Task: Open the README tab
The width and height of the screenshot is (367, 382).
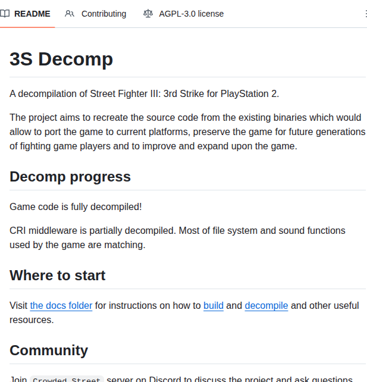Action: 26,14
